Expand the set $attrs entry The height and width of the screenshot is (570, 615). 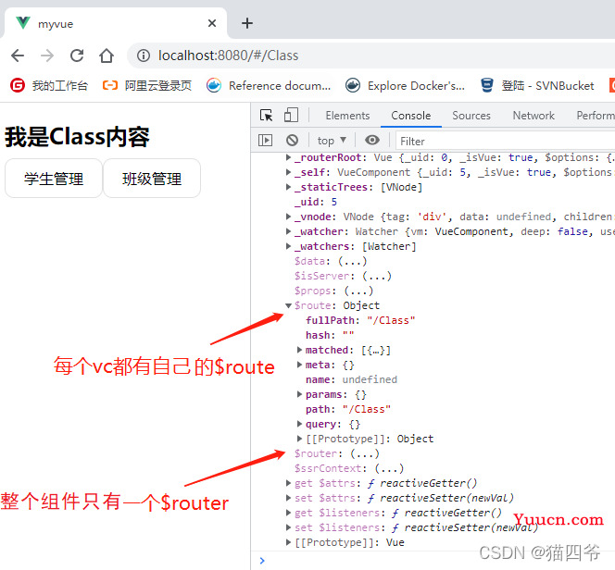tap(289, 498)
